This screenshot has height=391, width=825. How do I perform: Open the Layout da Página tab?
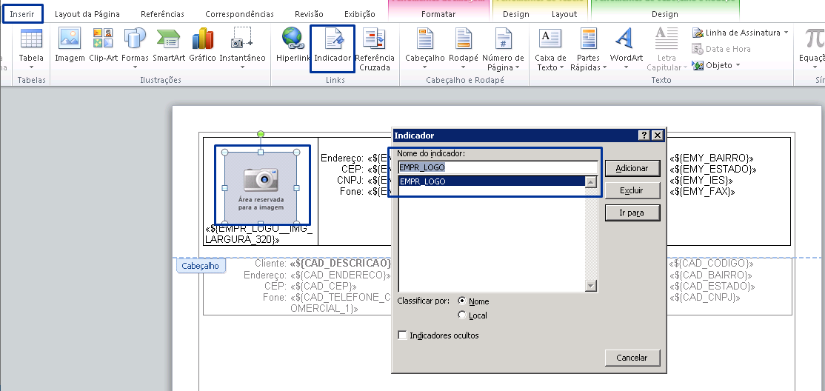point(87,14)
